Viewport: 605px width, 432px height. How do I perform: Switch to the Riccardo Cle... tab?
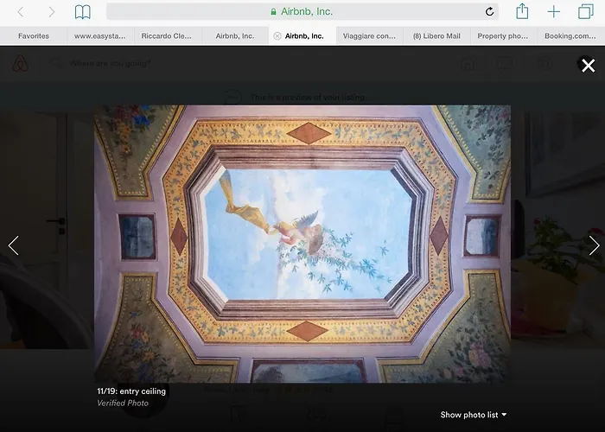(x=168, y=36)
